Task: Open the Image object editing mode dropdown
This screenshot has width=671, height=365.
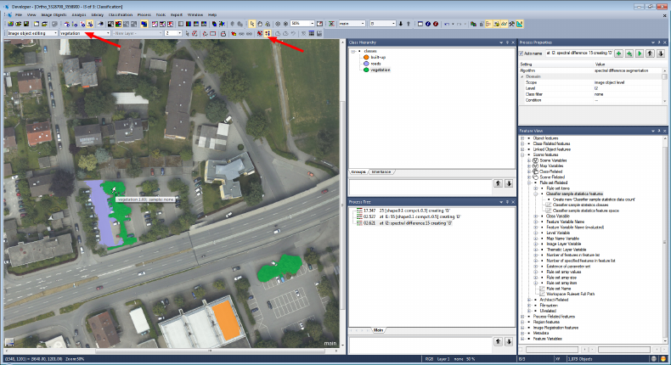Action: pyautogui.click(x=55, y=33)
